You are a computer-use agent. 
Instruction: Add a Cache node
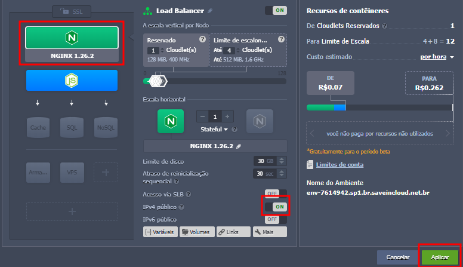click(38, 127)
